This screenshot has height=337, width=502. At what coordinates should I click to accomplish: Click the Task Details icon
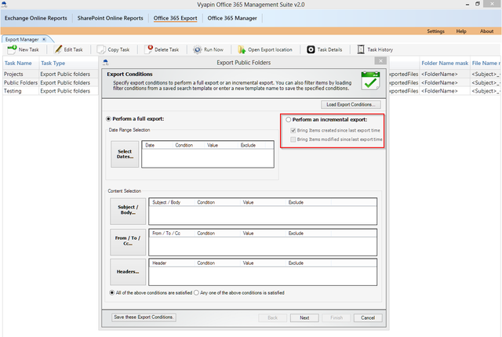click(311, 49)
